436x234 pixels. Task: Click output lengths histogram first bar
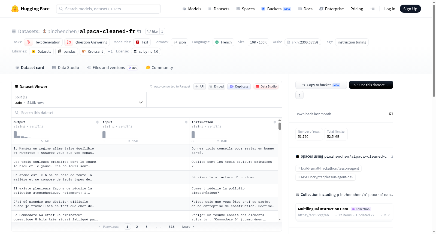pos(15,135)
